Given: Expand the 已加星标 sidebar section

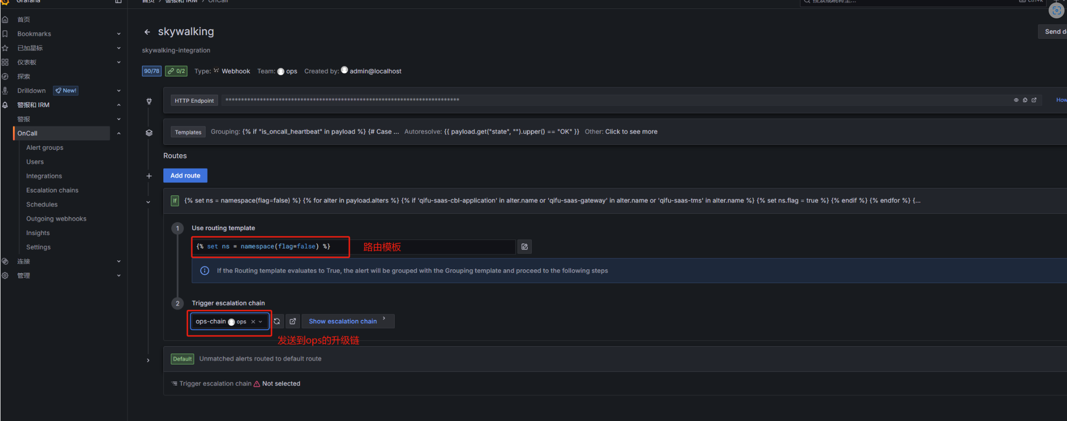Looking at the screenshot, I should (x=119, y=48).
